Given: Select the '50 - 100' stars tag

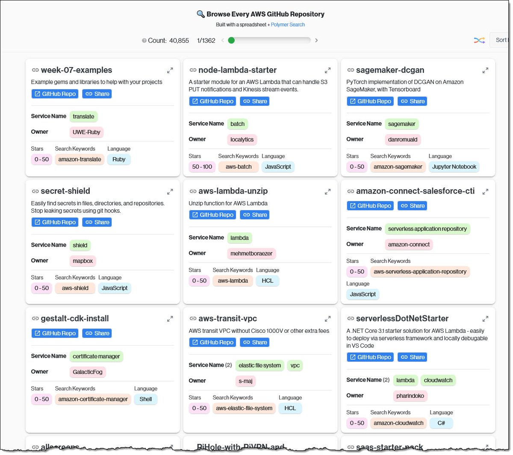Looking at the screenshot, I should coord(202,167).
